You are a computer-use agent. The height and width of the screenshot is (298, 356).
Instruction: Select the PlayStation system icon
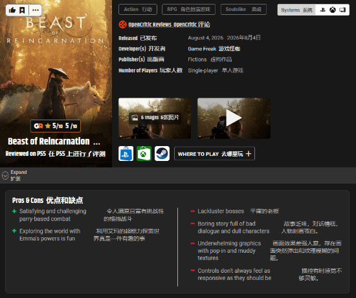tap(322, 10)
